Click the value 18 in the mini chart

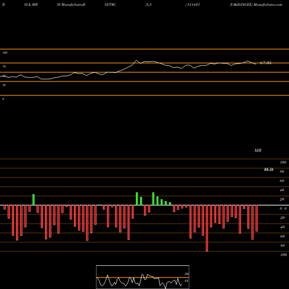point(186,281)
